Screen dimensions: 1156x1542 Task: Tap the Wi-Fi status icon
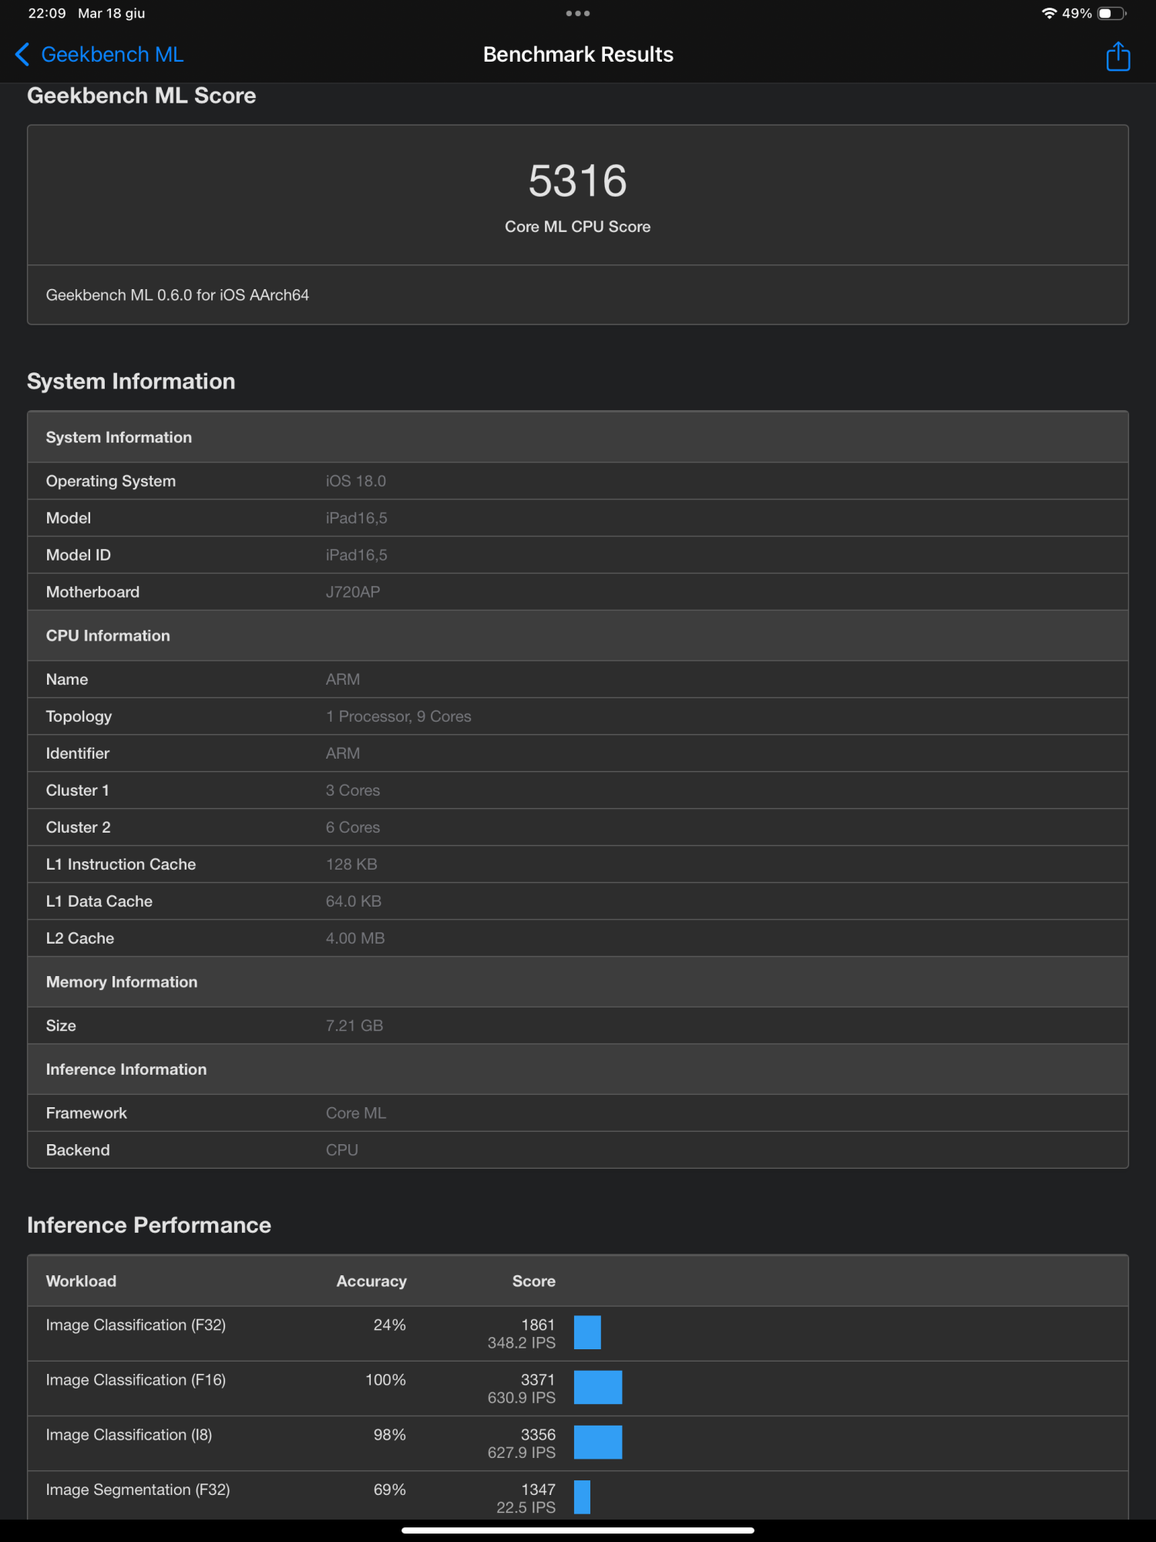click(1048, 13)
